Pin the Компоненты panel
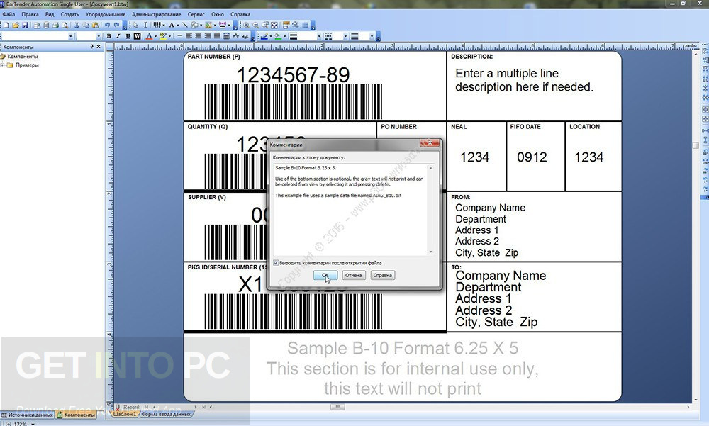709x426 pixels. [x=91, y=47]
